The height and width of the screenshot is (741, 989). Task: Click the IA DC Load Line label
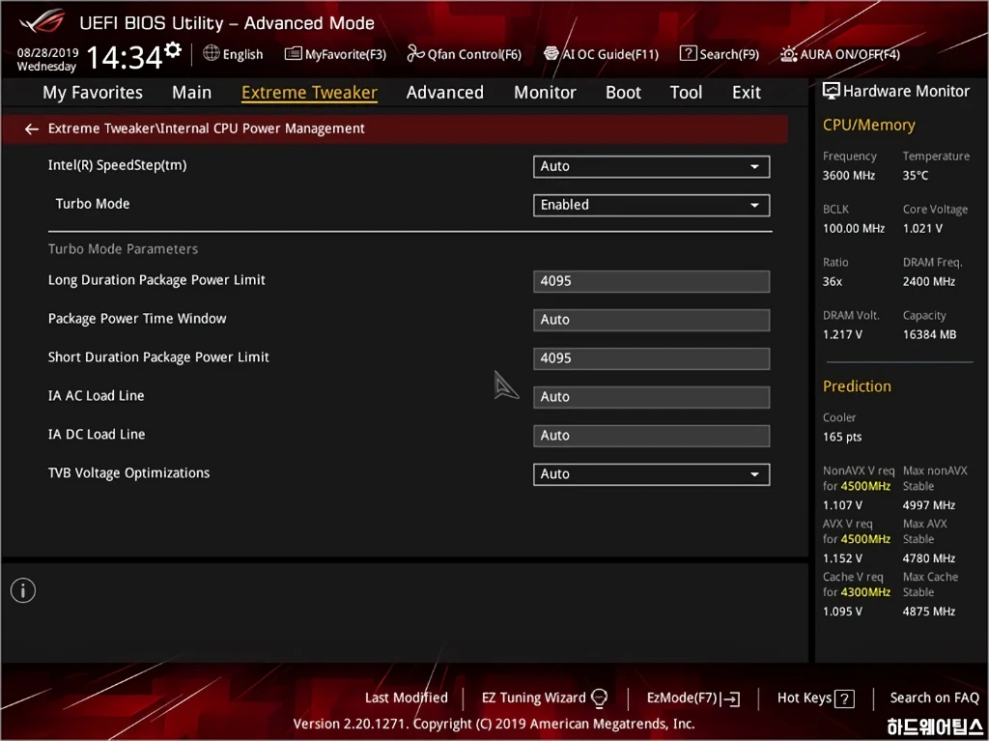(97, 434)
